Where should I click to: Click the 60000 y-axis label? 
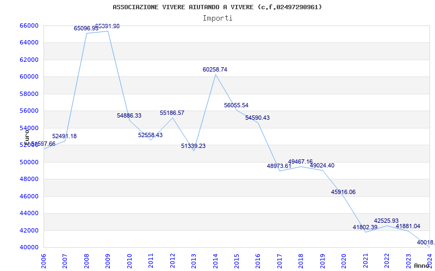[x=29, y=77]
